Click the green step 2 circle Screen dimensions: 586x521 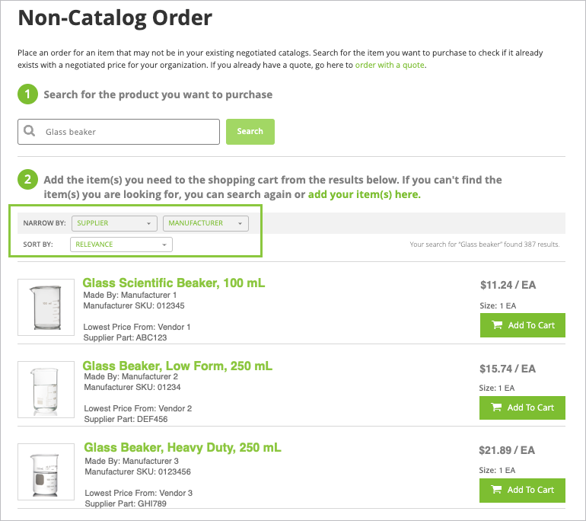coord(27,180)
